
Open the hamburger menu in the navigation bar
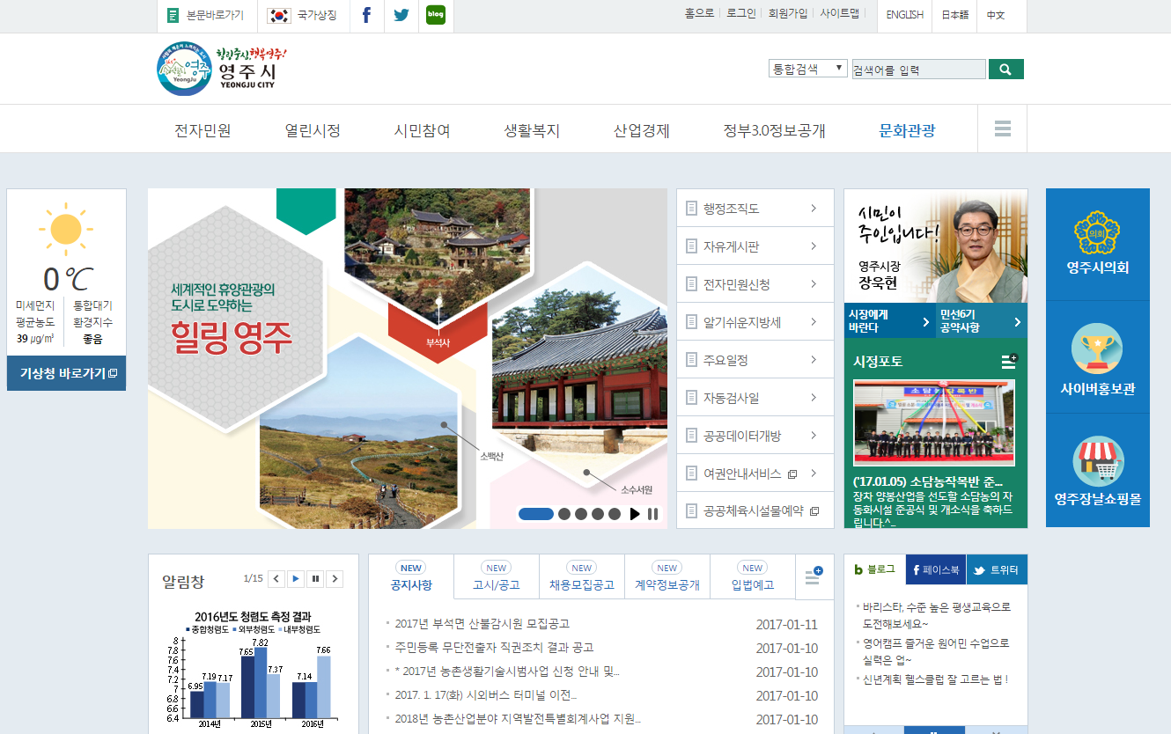pyautogui.click(x=1002, y=128)
